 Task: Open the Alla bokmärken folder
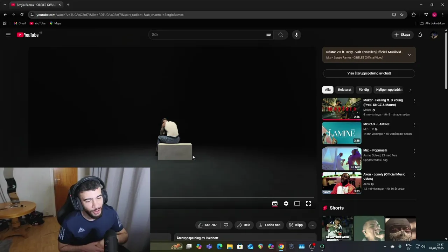(x=432, y=23)
